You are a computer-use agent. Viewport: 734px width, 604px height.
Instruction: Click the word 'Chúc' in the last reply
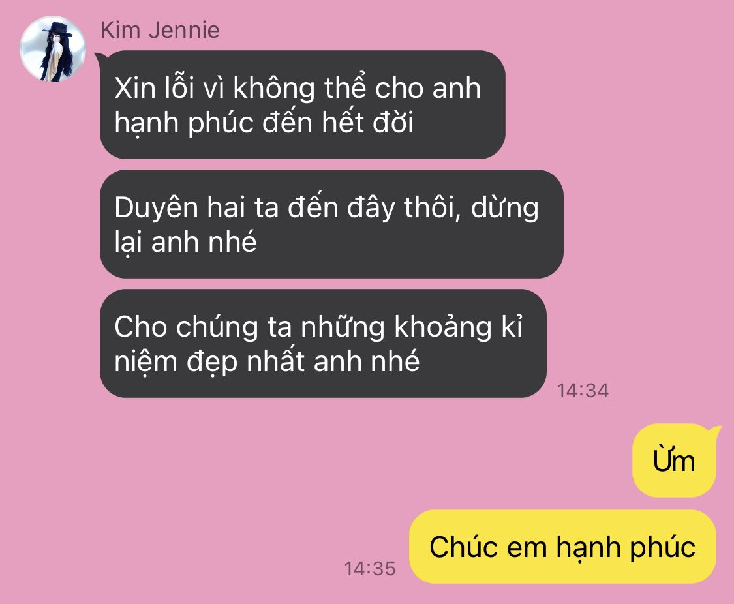[464, 547]
